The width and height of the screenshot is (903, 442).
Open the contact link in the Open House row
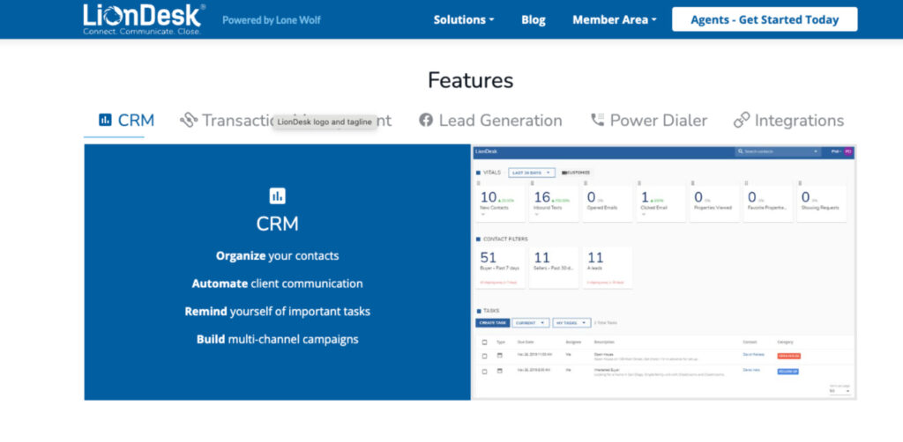[x=753, y=355]
